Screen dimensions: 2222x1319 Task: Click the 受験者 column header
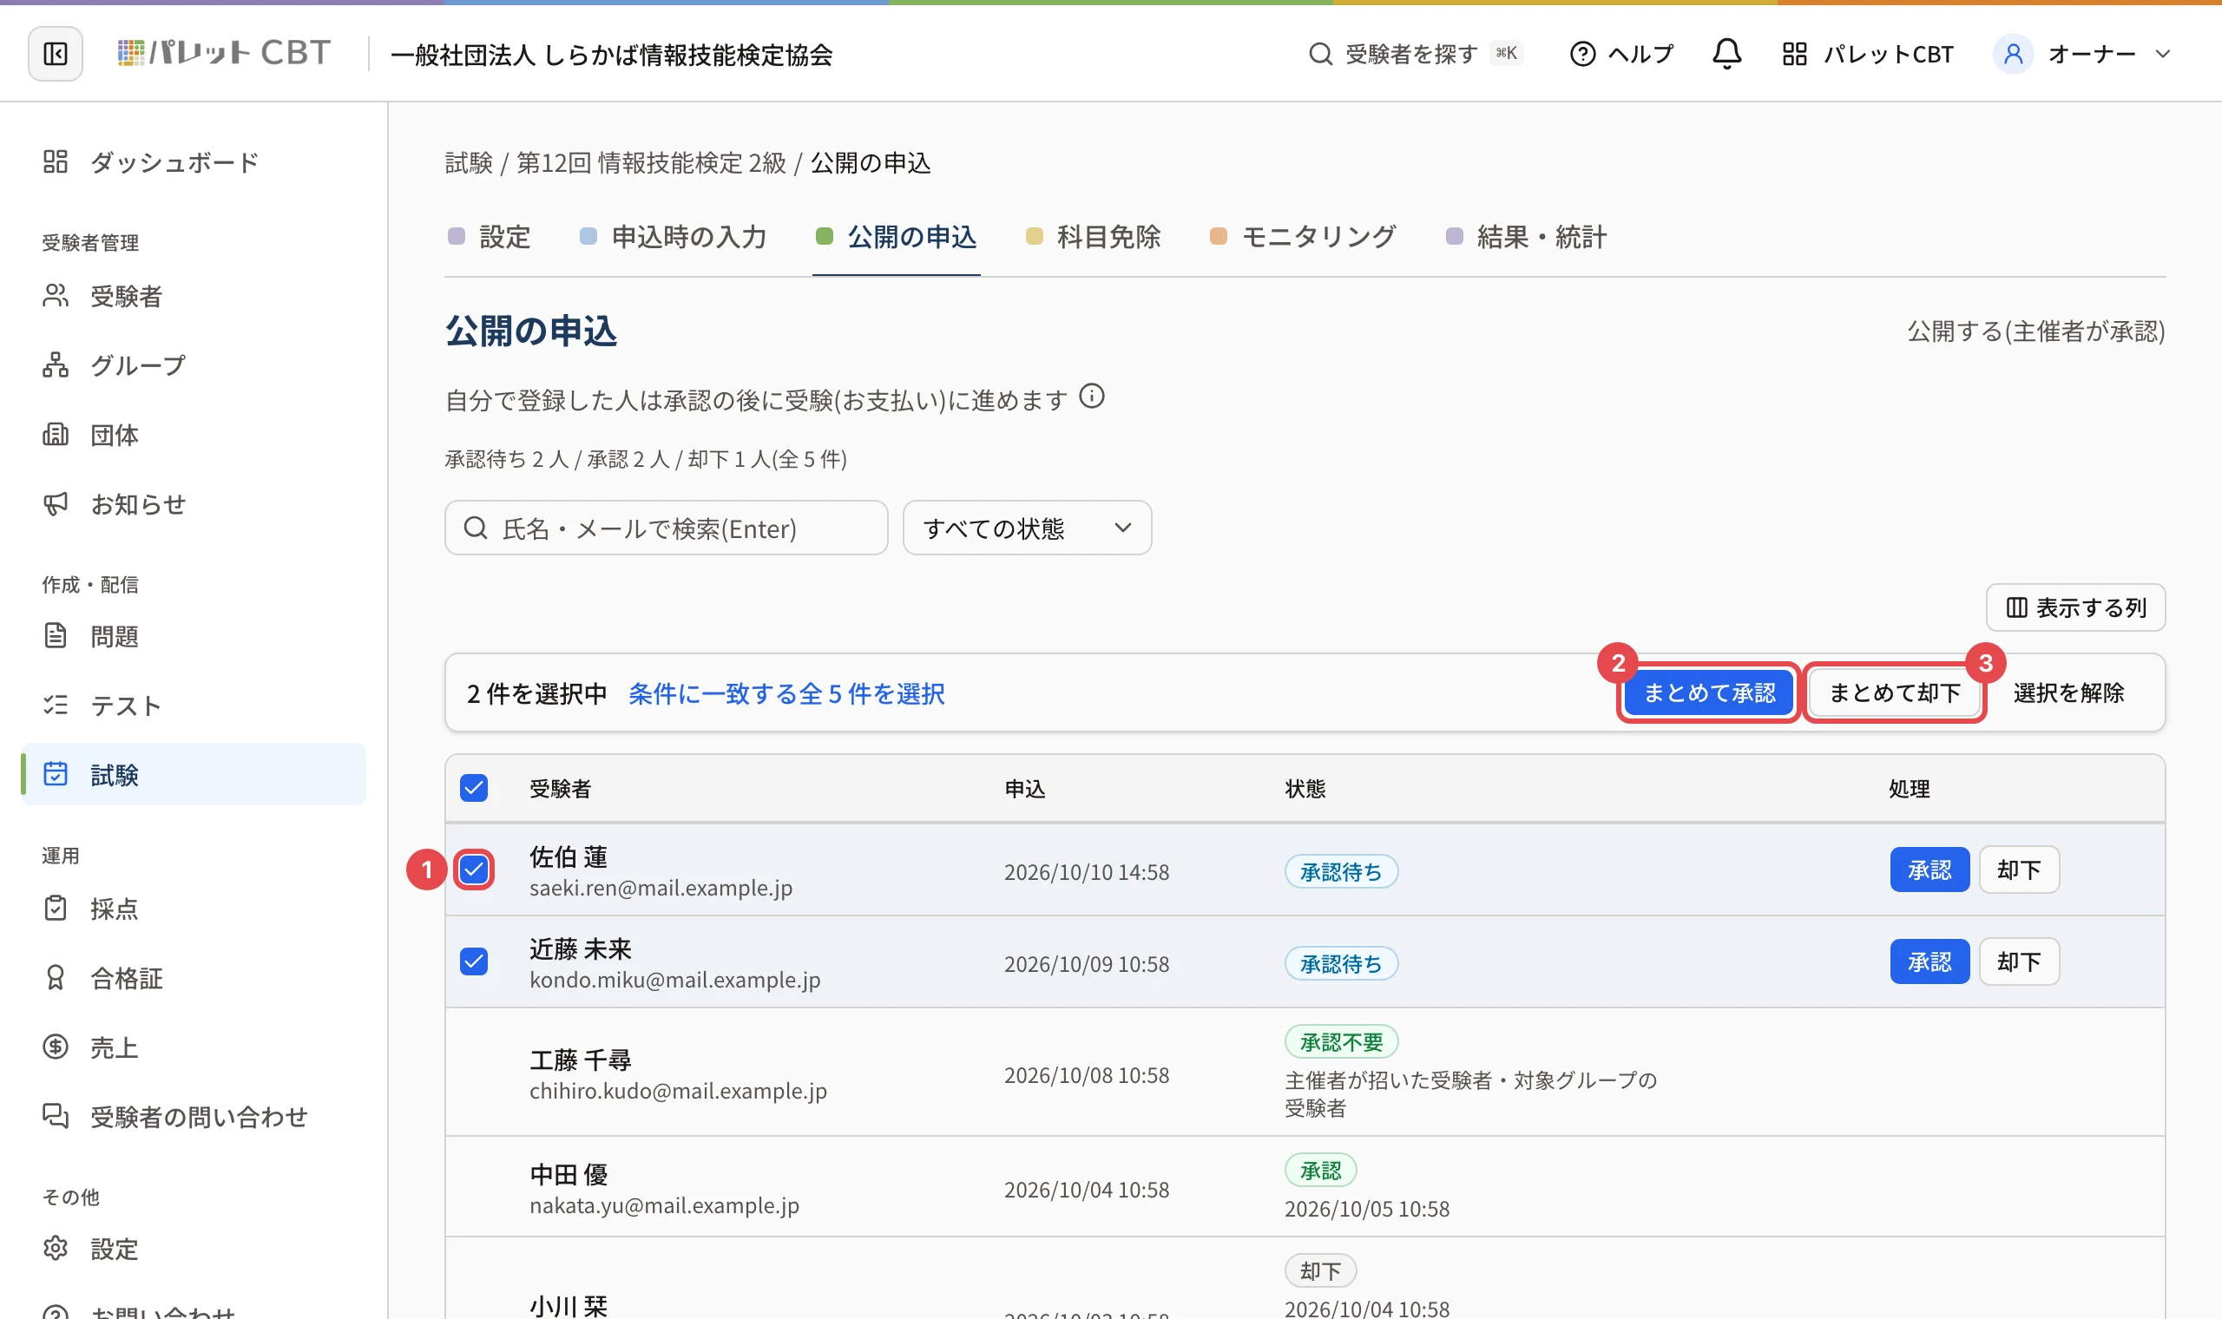(x=560, y=789)
